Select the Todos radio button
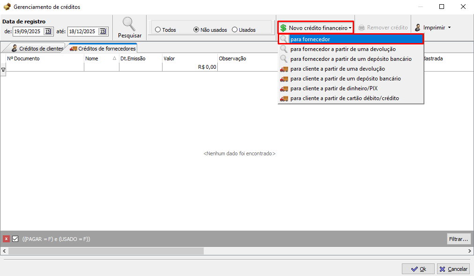 pos(158,30)
